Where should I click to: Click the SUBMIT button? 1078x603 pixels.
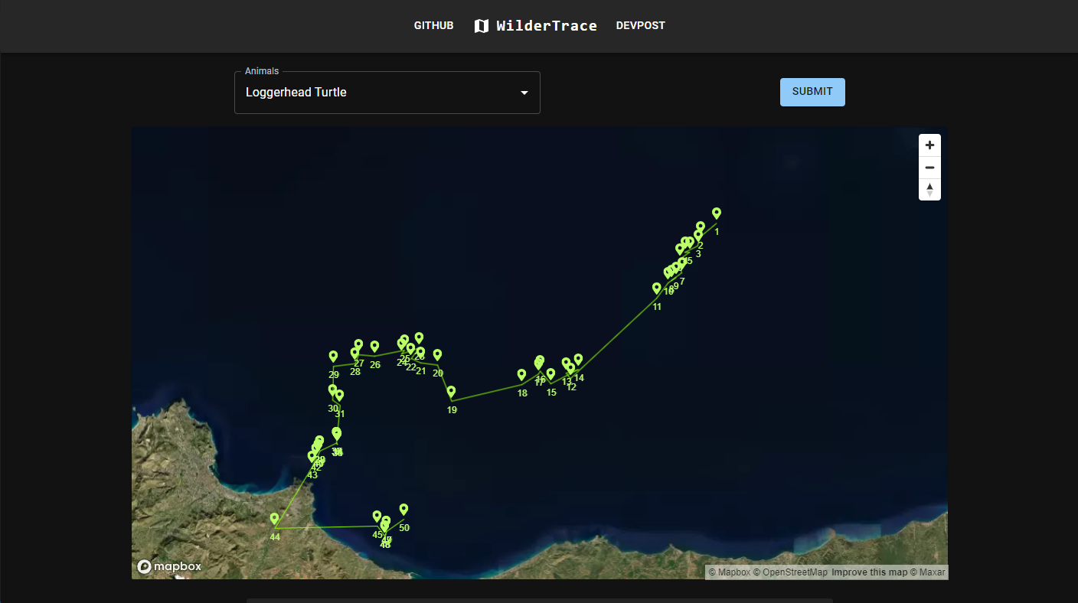pyautogui.click(x=812, y=92)
